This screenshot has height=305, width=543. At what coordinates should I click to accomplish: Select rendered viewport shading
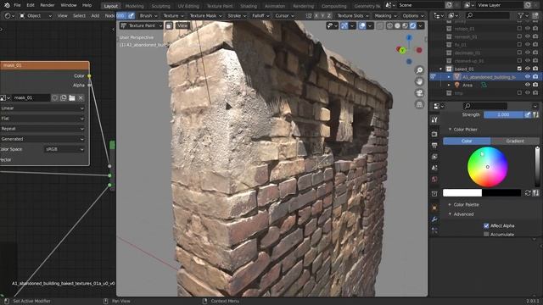pyautogui.click(x=413, y=25)
